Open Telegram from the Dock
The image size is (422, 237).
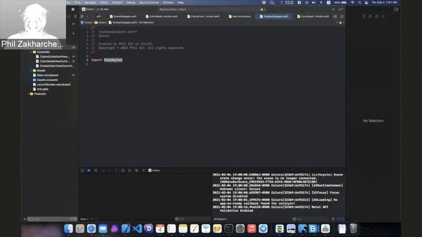pos(263,228)
